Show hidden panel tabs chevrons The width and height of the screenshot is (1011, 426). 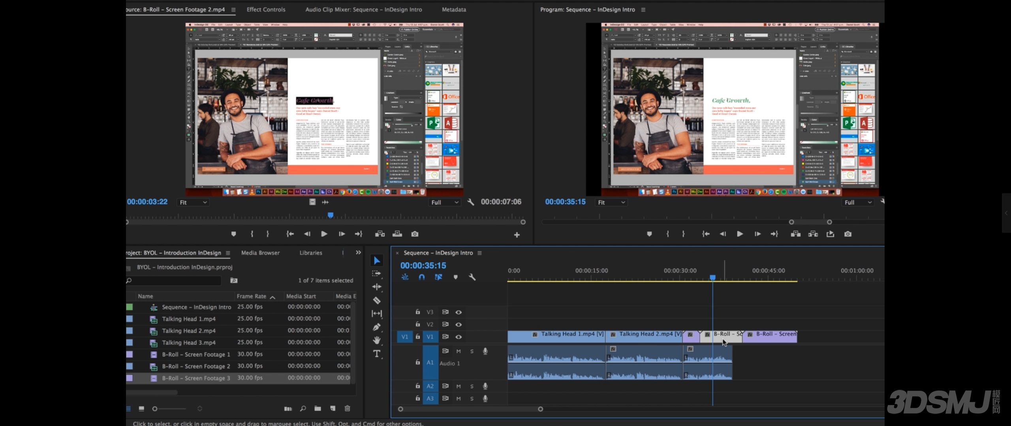click(358, 252)
